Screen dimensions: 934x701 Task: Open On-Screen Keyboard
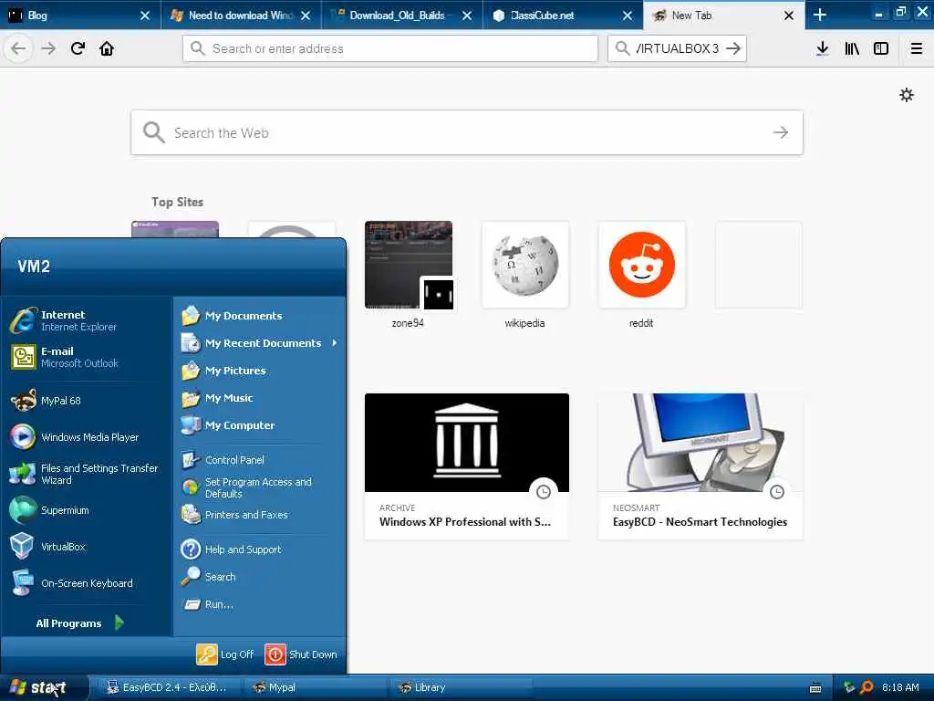tap(87, 583)
